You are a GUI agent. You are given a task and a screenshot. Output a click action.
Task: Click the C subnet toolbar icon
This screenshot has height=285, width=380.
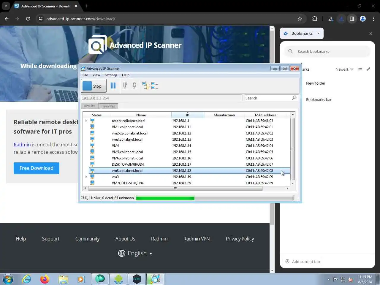[134, 86]
